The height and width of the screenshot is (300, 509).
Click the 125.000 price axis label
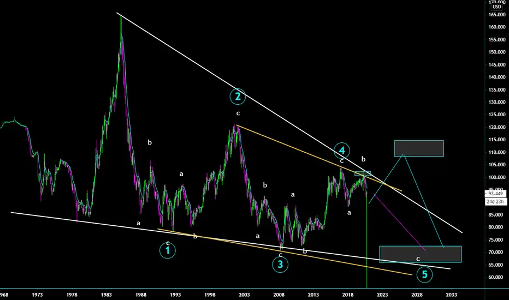click(x=497, y=115)
